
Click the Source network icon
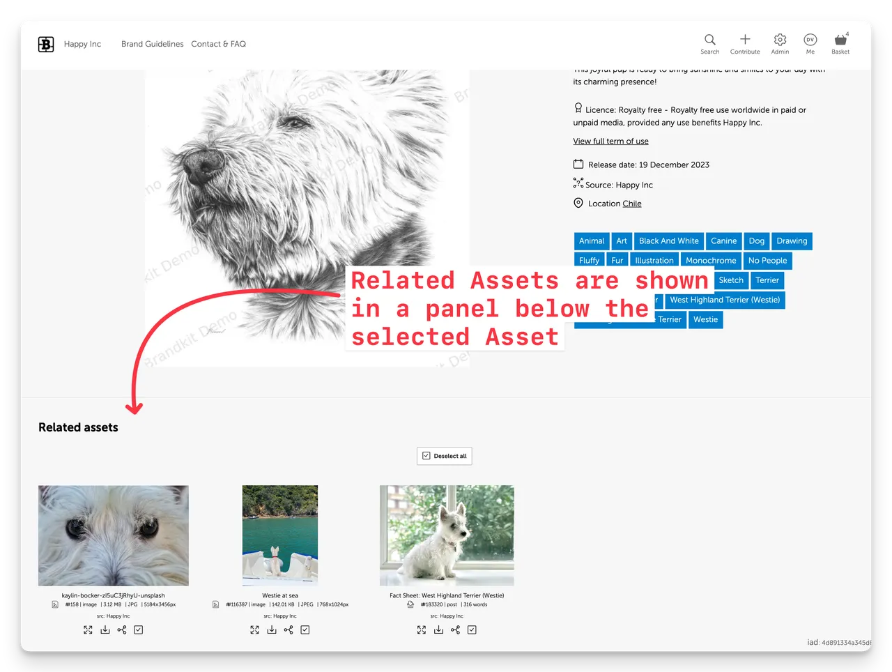coord(578,183)
